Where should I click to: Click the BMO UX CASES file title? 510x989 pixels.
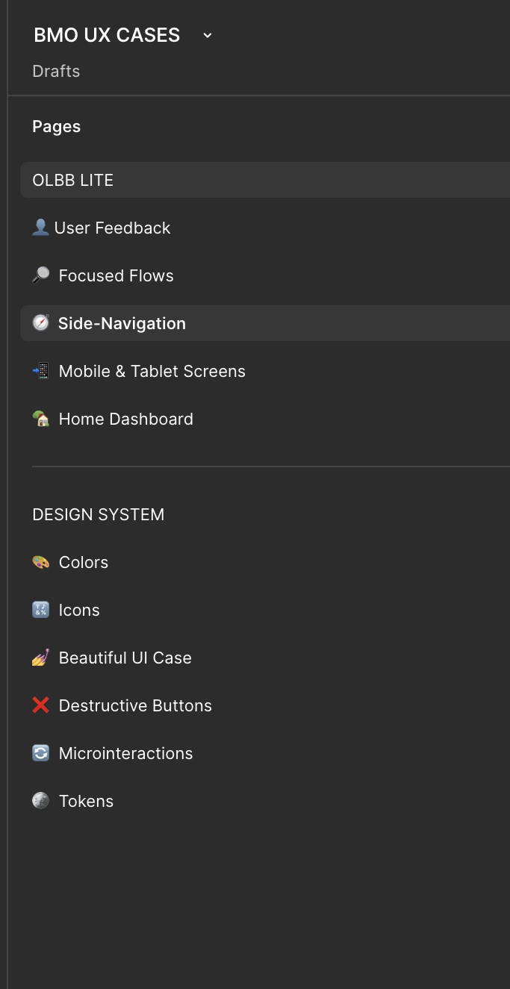click(107, 35)
